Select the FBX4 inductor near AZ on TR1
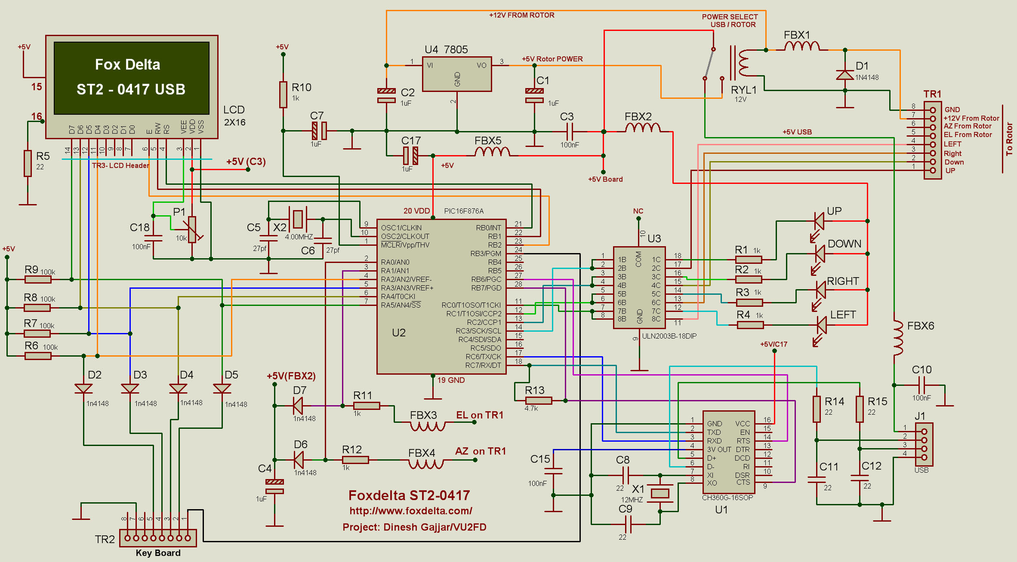 (425, 464)
